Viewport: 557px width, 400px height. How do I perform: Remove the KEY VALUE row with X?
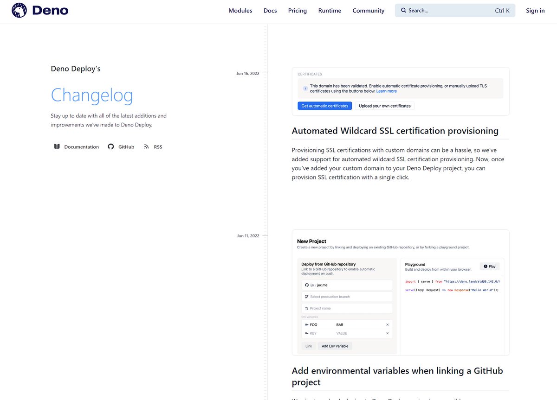click(x=388, y=333)
